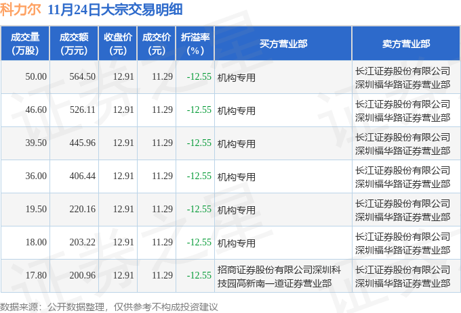The image size is (461, 313).
Task: Select the 成交量(万股) column header
Action: tap(25, 44)
